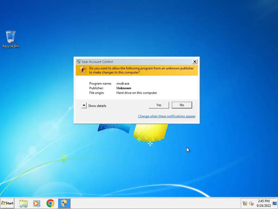
Task: Expand the Show details arrow
Action: pos(84,106)
